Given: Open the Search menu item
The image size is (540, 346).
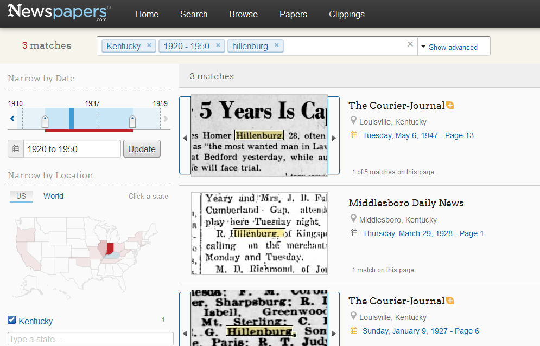Looking at the screenshot, I should tap(194, 15).
